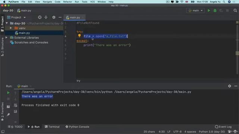
Task: Open the PyCharm application menu
Action: [x=13, y=2]
